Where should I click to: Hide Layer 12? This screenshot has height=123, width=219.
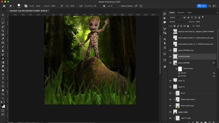[x=170, y=81]
